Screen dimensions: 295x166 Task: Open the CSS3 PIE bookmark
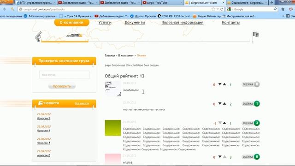tap(175, 16)
